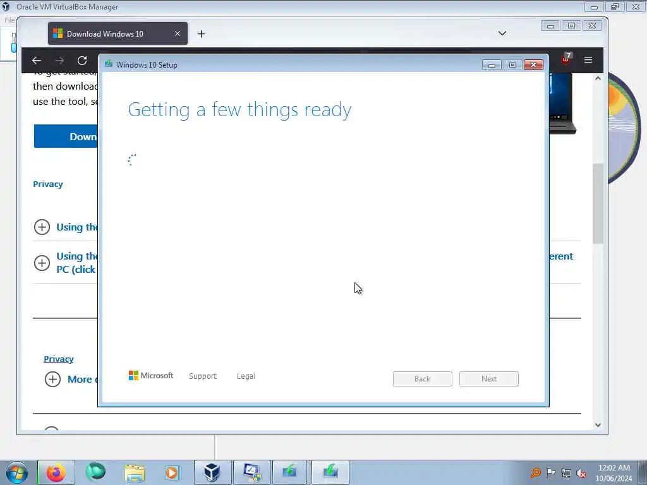Image resolution: width=647 pixels, height=485 pixels.
Task: Select the Download Windows 10 tab
Action: click(118, 33)
